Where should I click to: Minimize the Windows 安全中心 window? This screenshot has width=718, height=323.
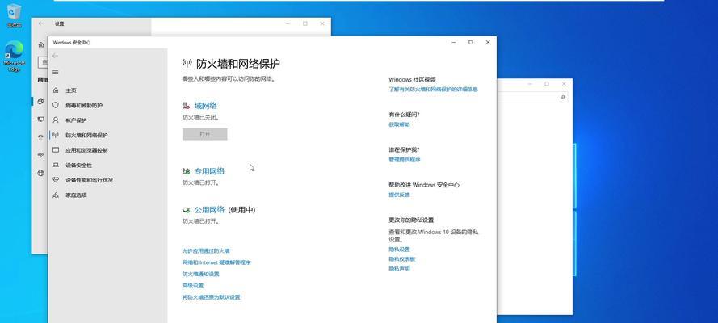453,42
